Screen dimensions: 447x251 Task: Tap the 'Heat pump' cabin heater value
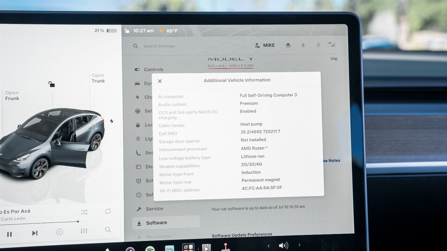(251, 124)
